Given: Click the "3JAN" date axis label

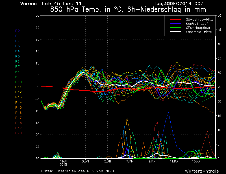Looking at the screenshot, I should point(86,162).
